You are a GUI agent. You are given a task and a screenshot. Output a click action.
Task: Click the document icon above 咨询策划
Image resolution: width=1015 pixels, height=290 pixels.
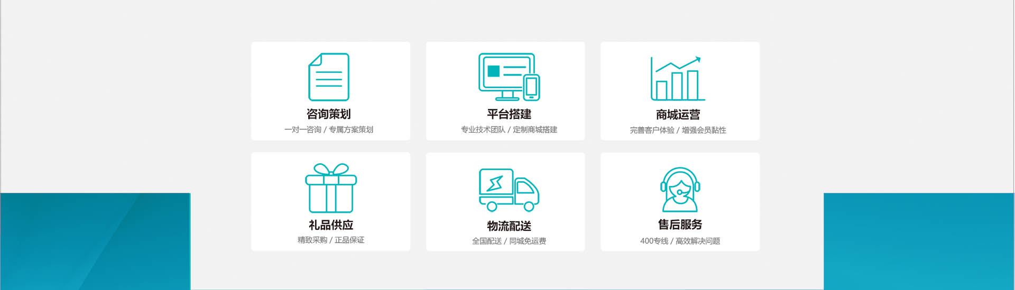[329, 77]
